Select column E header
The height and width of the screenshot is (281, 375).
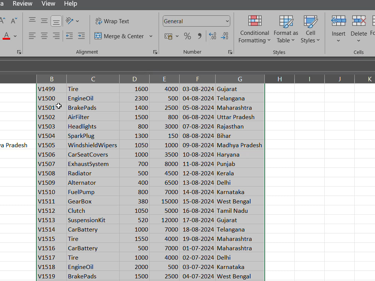[164, 79]
